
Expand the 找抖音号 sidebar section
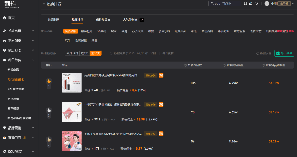[x=33, y=31]
